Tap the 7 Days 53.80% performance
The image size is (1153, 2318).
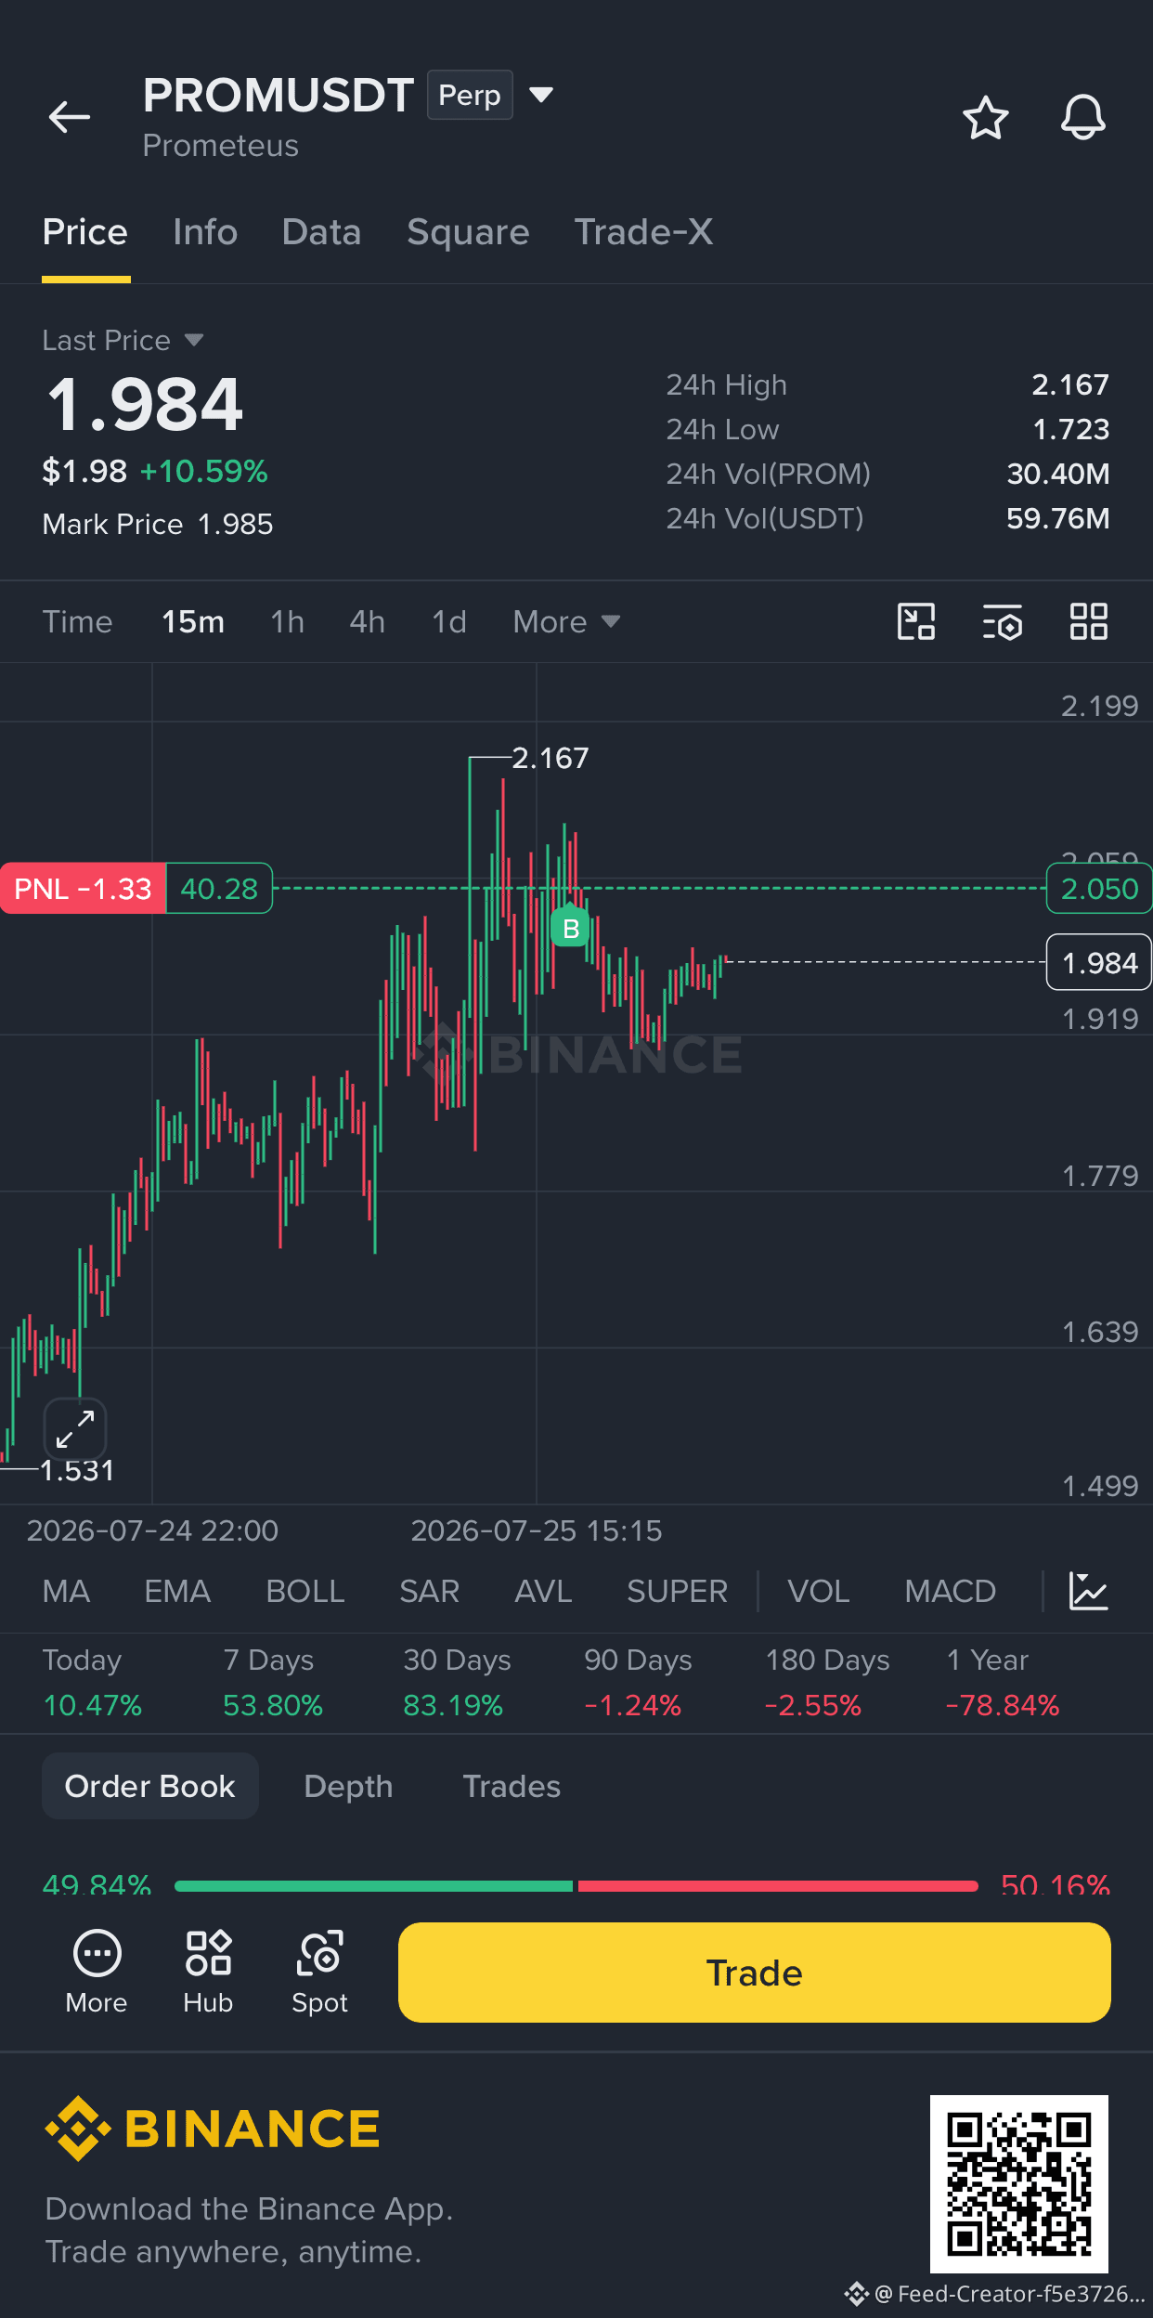click(x=273, y=1682)
